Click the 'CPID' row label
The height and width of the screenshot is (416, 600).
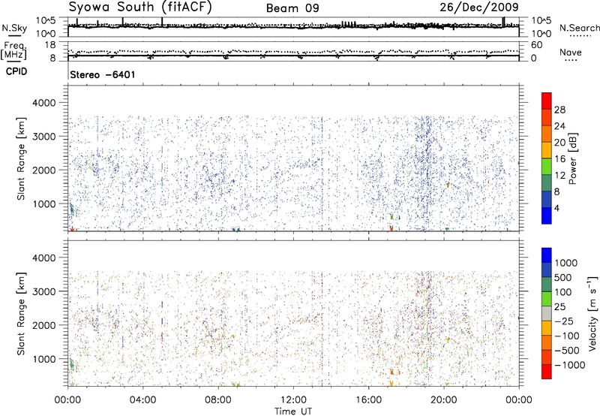(x=16, y=71)
